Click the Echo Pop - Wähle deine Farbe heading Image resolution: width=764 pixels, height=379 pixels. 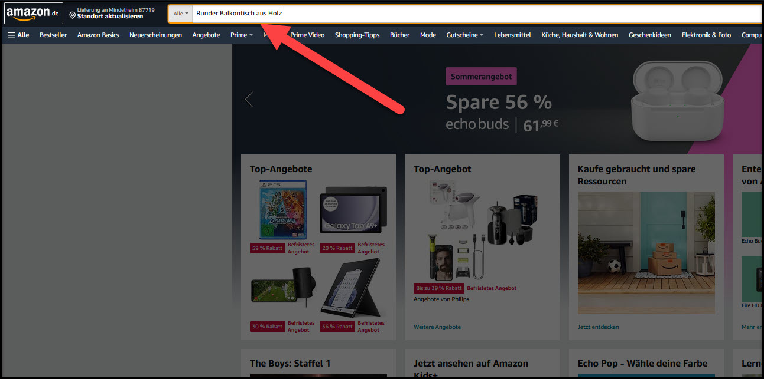[642, 364]
